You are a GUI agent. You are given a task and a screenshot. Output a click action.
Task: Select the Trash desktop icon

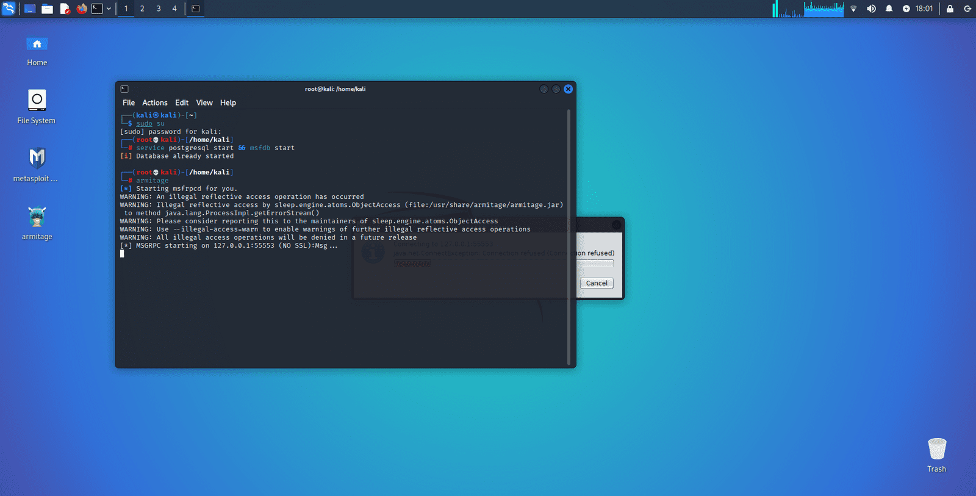pos(936,455)
